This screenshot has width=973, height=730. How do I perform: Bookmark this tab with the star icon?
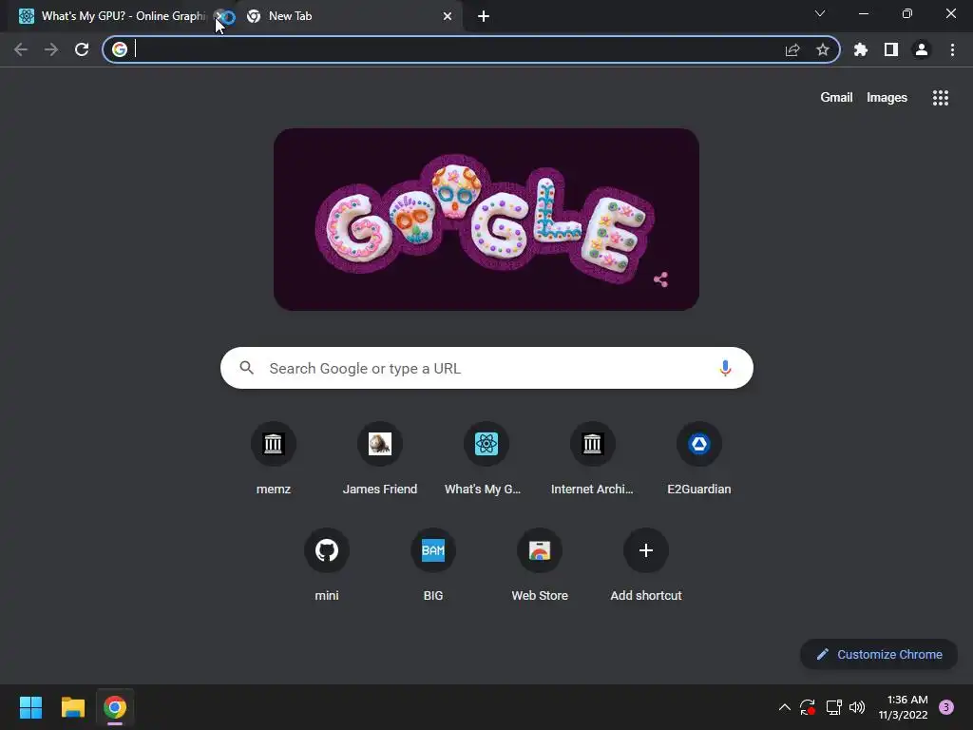pyautogui.click(x=823, y=49)
